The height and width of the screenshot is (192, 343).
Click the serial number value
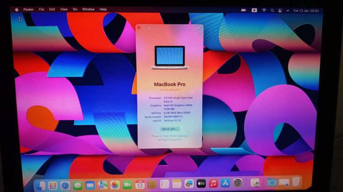(x=173, y=117)
